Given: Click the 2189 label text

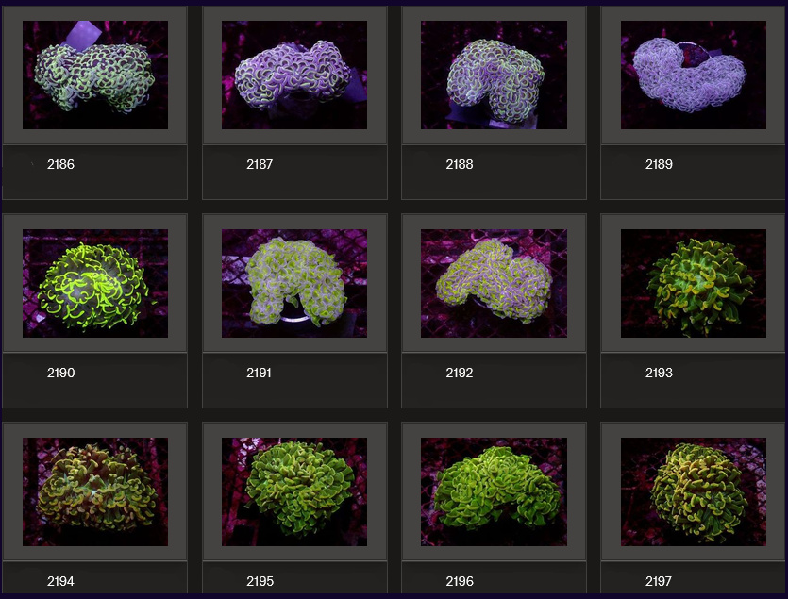Looking at the screenshot, I should (x=659, y=164).
